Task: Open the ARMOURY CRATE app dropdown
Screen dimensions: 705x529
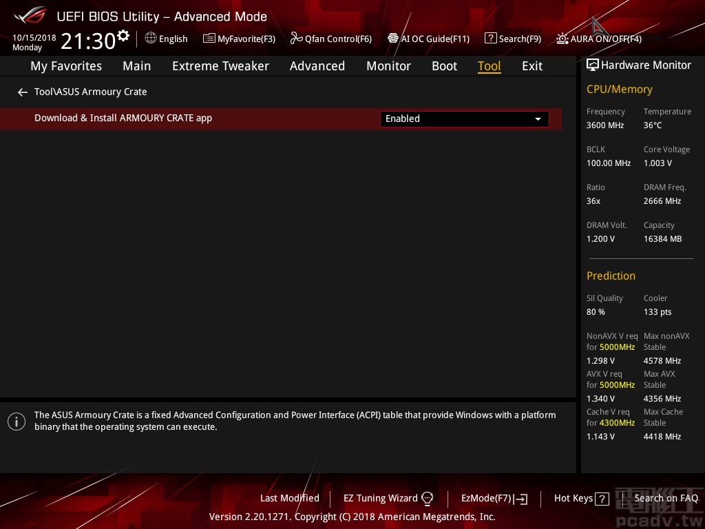Action: [538, 118]
